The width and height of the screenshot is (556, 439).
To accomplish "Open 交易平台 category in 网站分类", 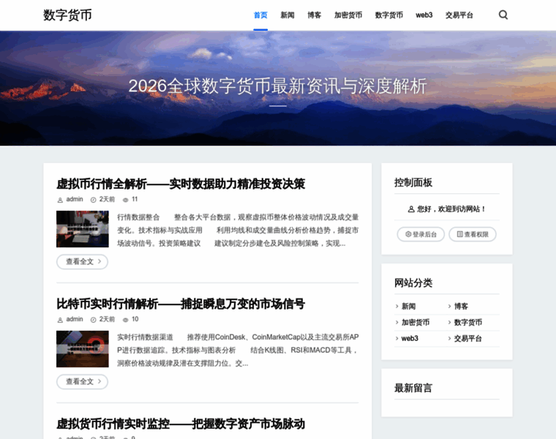I will [468, 338].
